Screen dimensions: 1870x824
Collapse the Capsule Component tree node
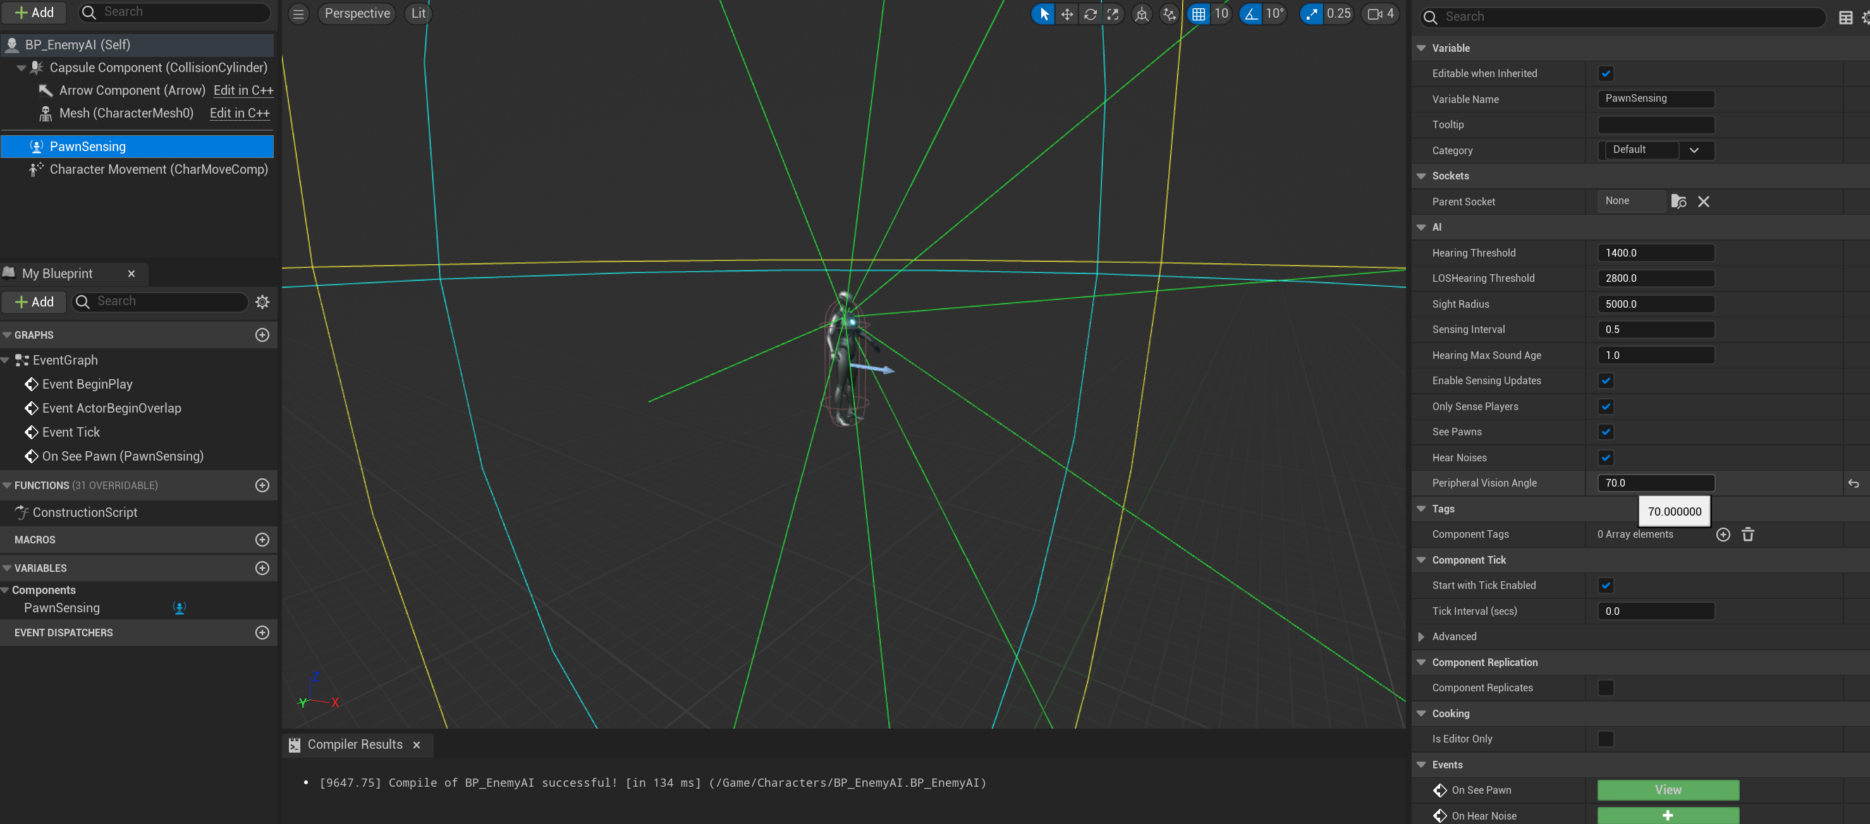pyautogui.click(x=21, y=68)
